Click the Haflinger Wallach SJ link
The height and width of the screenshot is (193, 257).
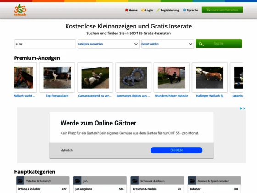(210, 96)
